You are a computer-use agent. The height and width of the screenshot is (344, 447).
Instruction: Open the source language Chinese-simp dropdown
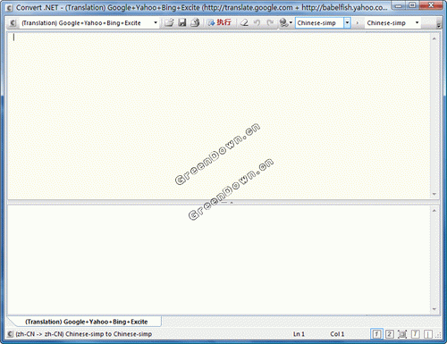point(347,22)
